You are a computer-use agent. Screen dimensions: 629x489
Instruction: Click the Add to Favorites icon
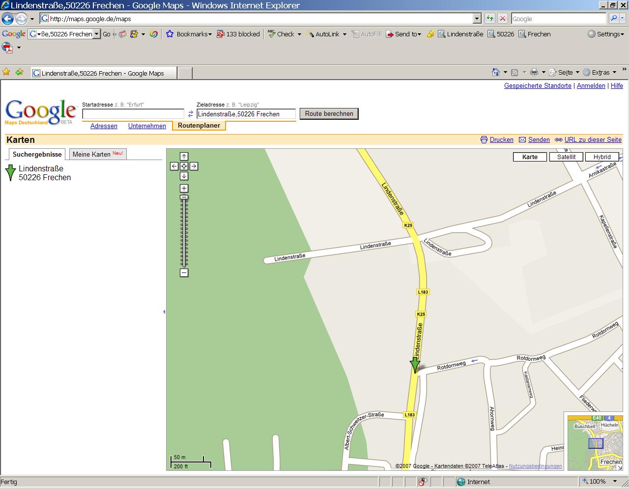tap(19, 72)
